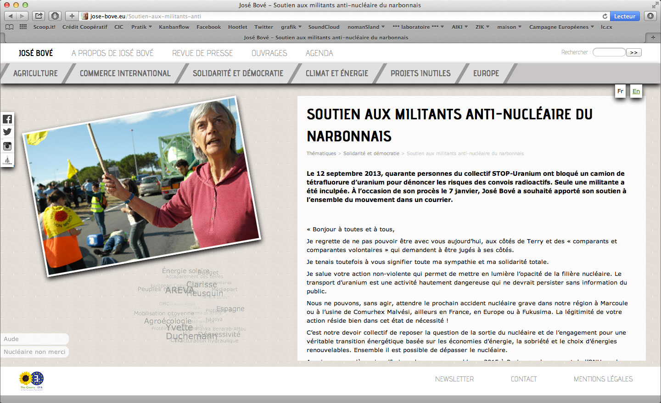Screen dimensions: 661x403
Task: Open the Instagram sidebar icon
Action: point(7,146)
